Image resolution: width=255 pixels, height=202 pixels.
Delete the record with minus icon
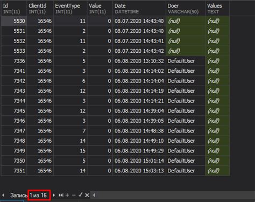point(74,195)
